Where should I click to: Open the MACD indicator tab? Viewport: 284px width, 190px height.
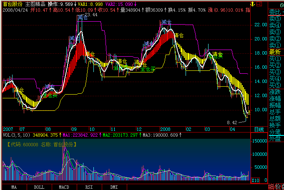(x=64, y=187)
